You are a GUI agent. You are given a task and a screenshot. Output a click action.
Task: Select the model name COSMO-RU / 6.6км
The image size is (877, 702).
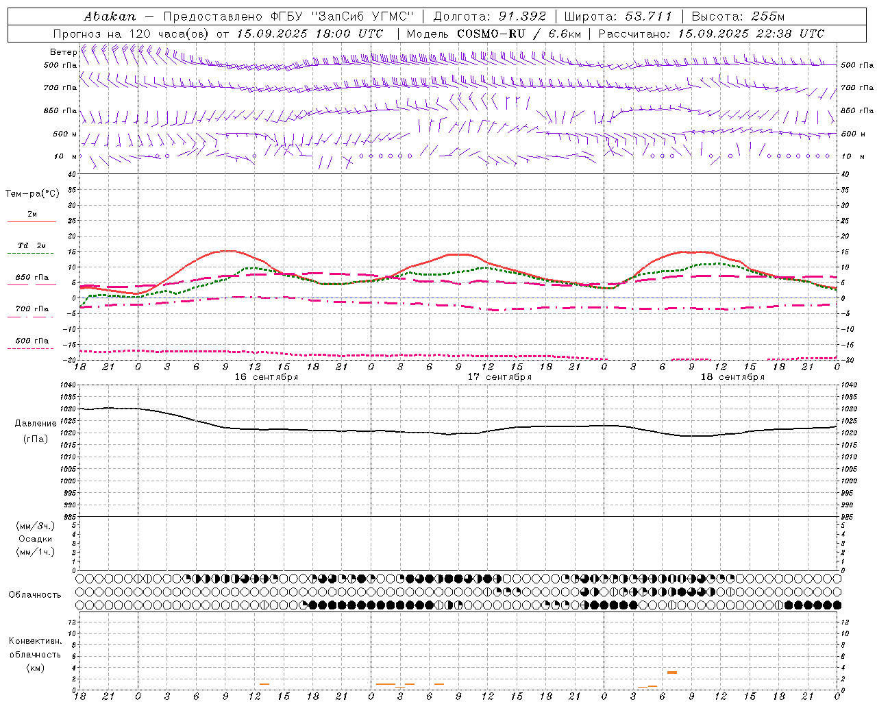pyautogui.click(x=519, y=33)
